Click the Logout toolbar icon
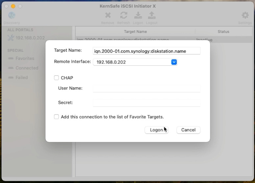255x183 pixels. (151, 15)
